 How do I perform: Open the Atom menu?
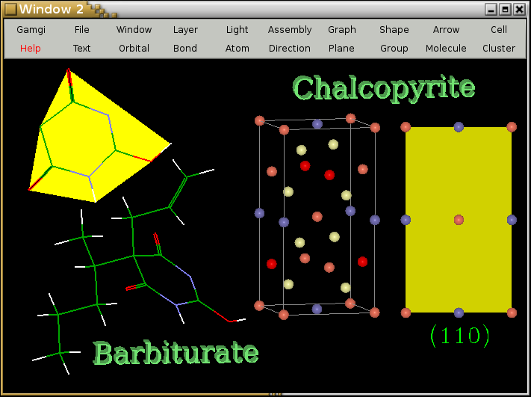pos(237,49)
